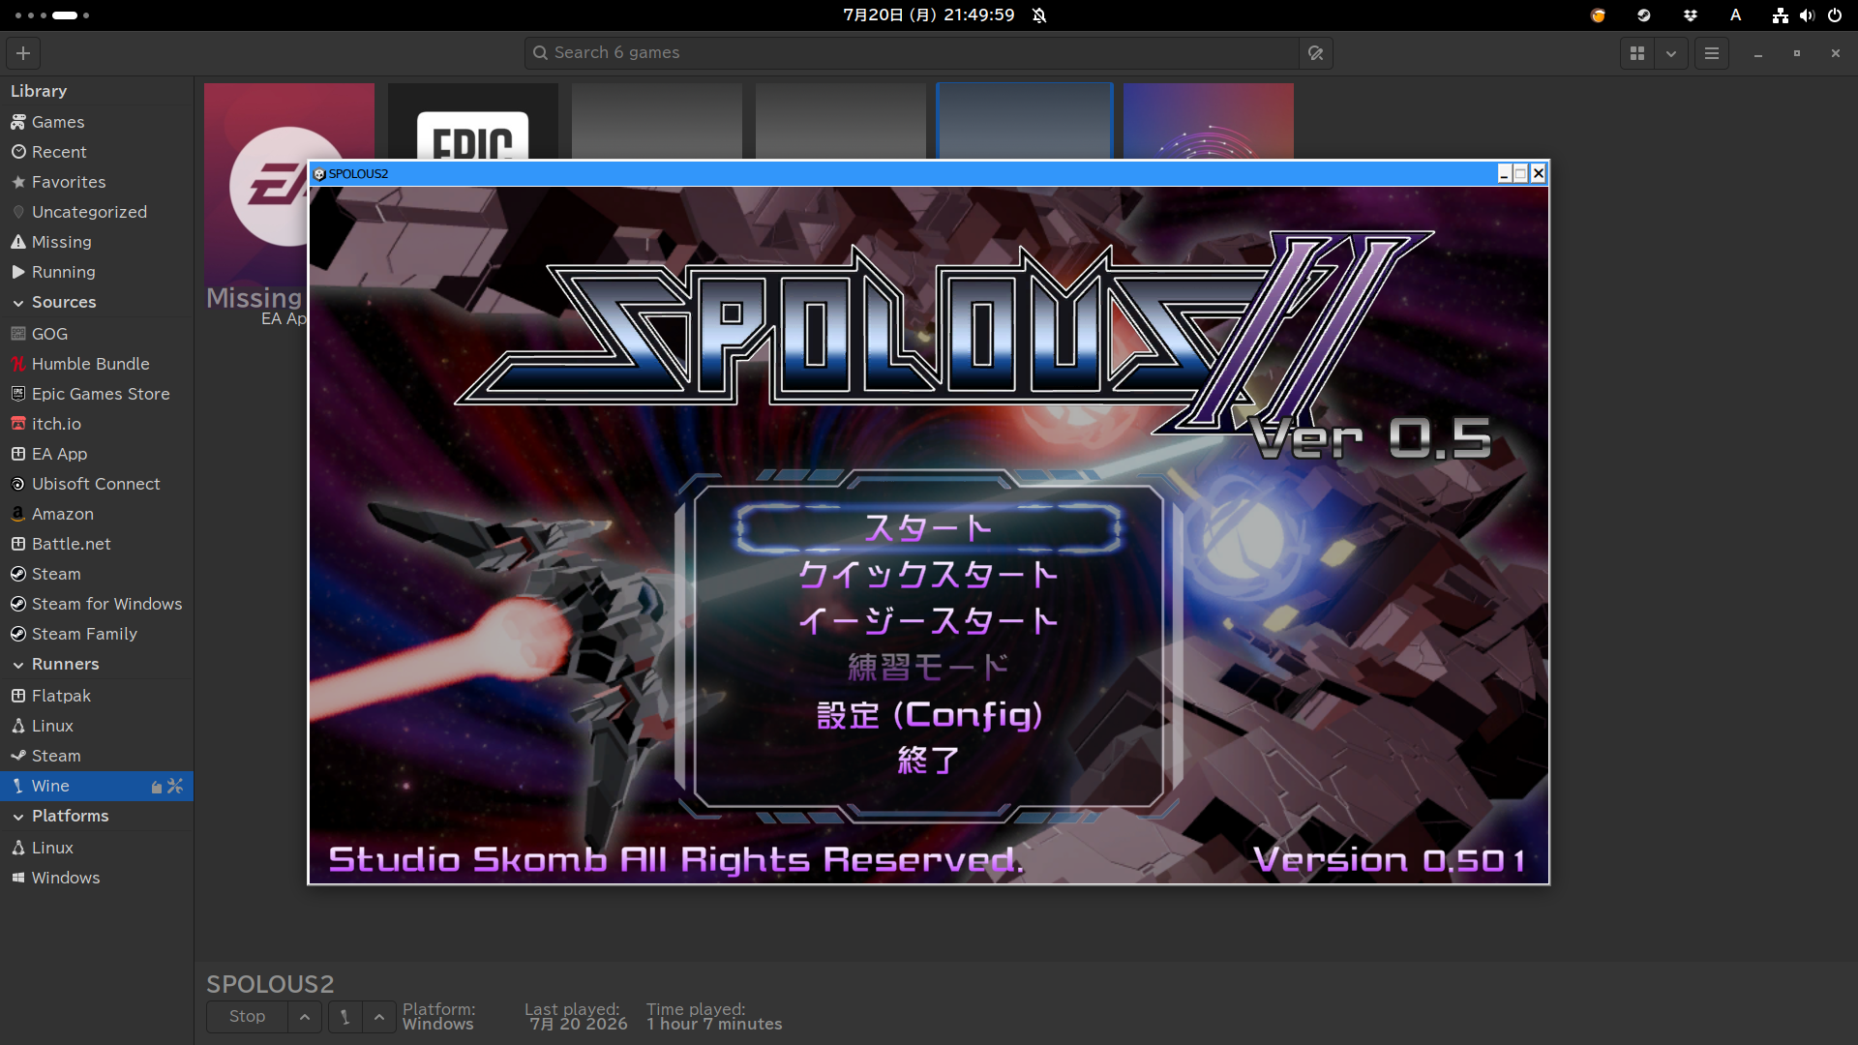Open the Dropbox tray icon

pos(1690,15)
